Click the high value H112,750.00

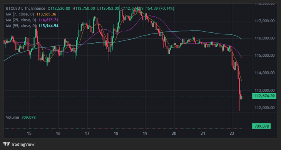click(84, 8)
